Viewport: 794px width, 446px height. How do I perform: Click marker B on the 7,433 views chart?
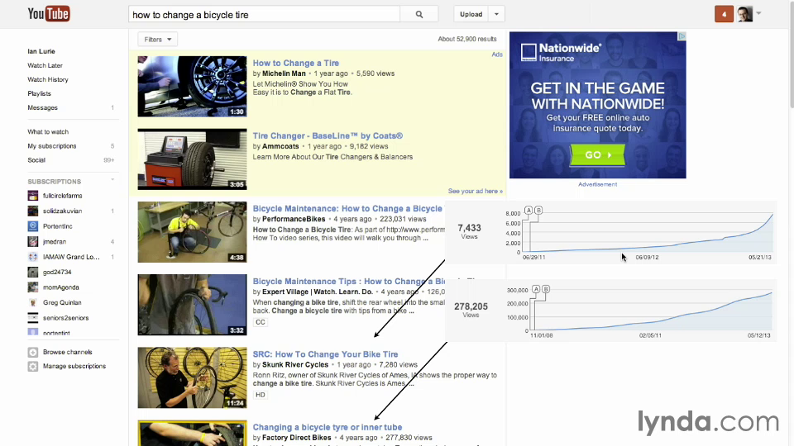pyautogui.click(x=538, y=210)
